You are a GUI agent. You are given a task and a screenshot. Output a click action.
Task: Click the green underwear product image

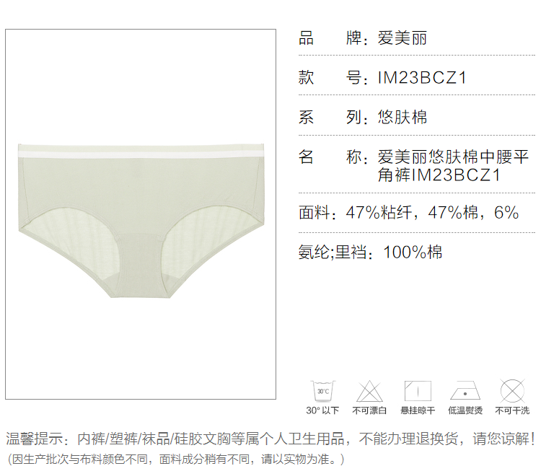141,221
